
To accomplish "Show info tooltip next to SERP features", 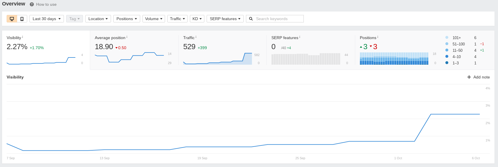I will pos(300,37).
